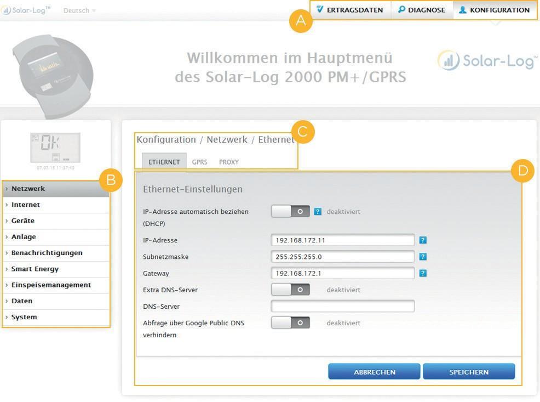Open the help icon for Subnetzmaske

423,257
